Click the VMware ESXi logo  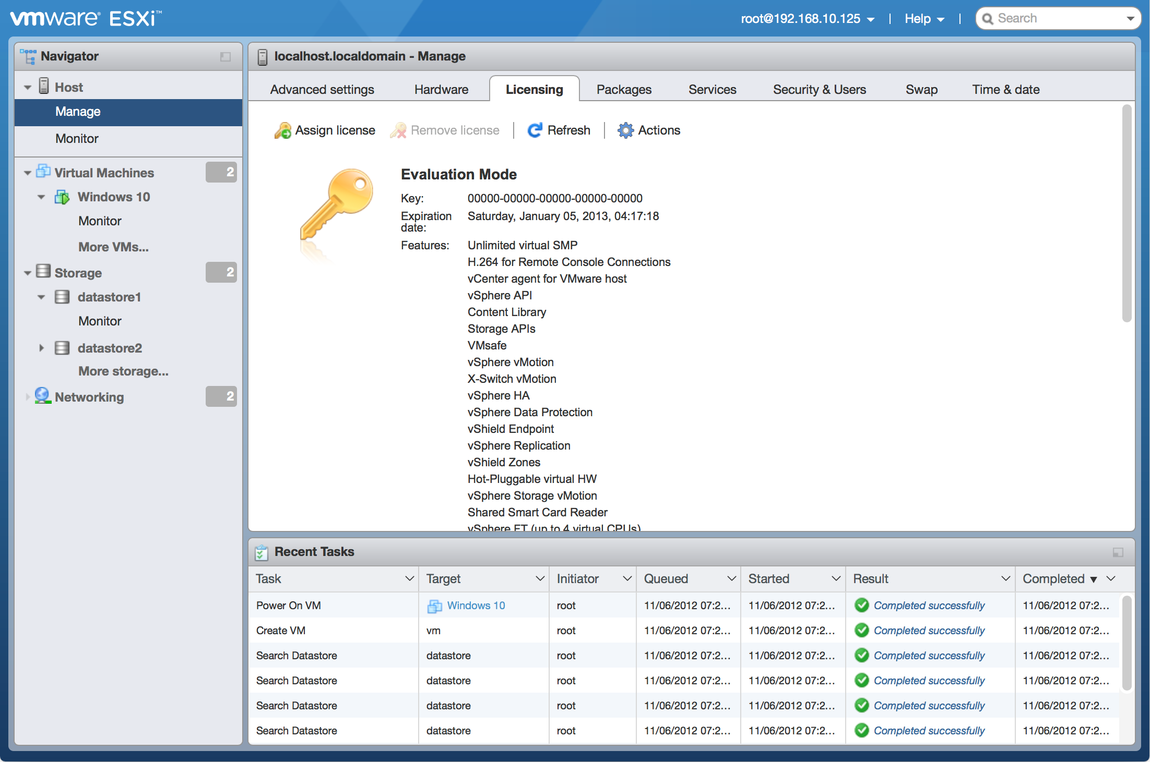click(x=86, y=18)
